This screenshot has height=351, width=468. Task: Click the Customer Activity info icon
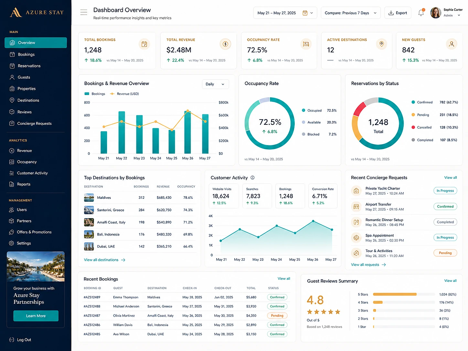[x=252, y=178]
